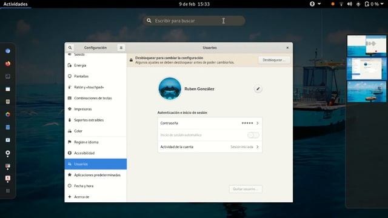Click the top blue dock icon
The height and width of the screenshot is (218, 388).
(8, 51)
